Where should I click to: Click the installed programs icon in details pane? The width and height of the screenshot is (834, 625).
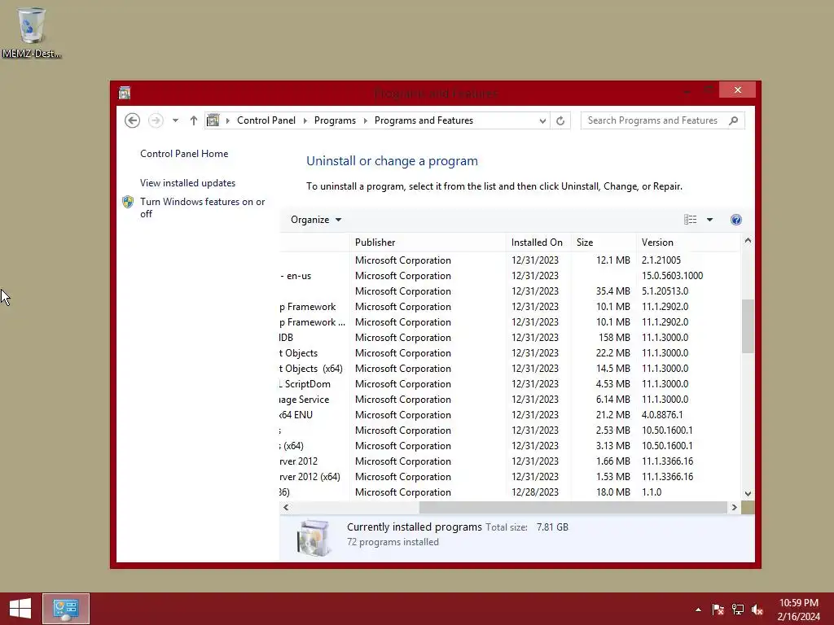tap(314, 537)
